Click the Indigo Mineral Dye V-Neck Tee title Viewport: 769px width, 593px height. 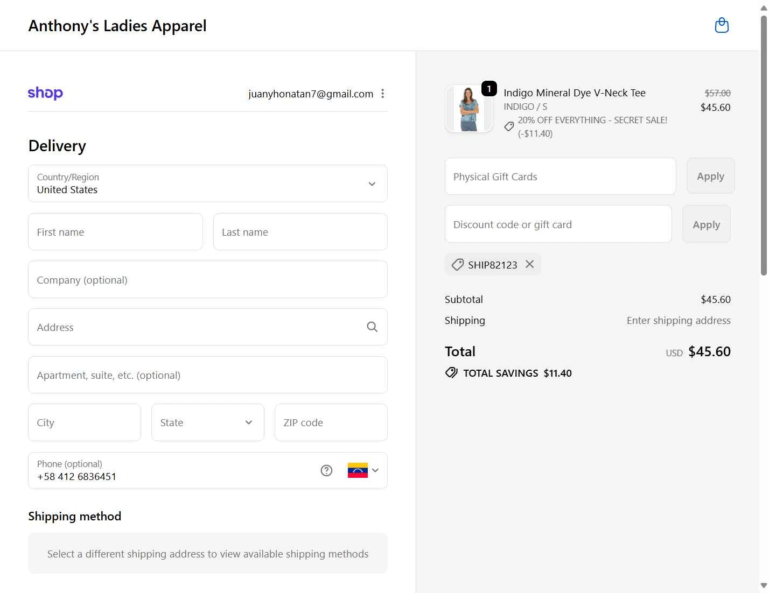coord(575,93)
